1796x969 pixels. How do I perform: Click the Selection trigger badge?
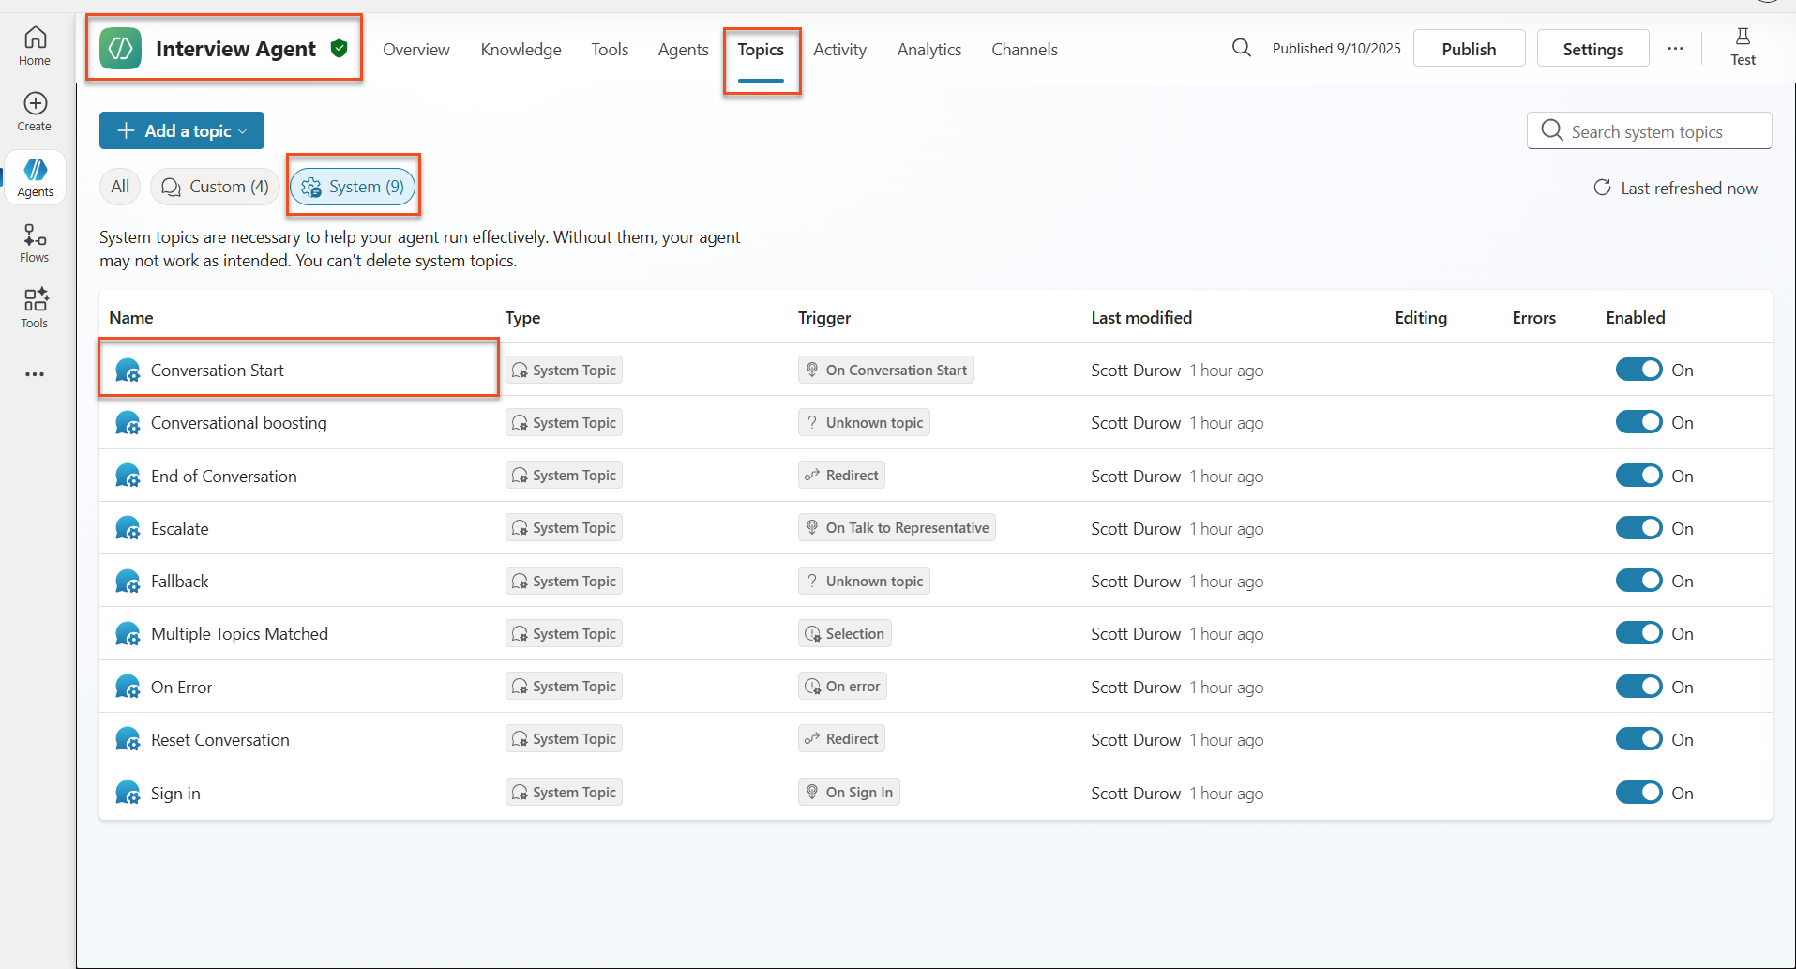coord(845,633)
